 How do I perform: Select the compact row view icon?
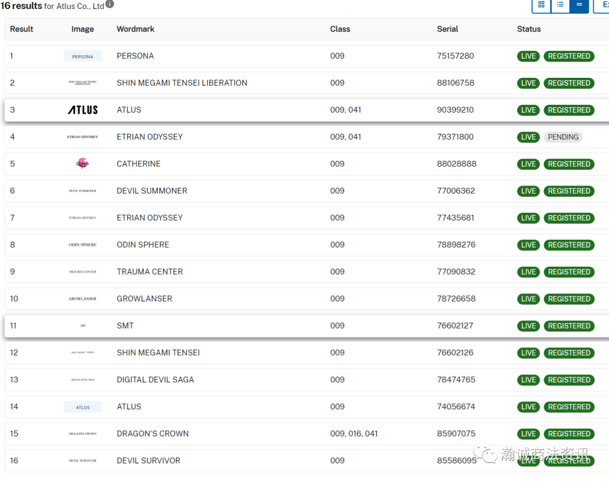pos(579,5)
